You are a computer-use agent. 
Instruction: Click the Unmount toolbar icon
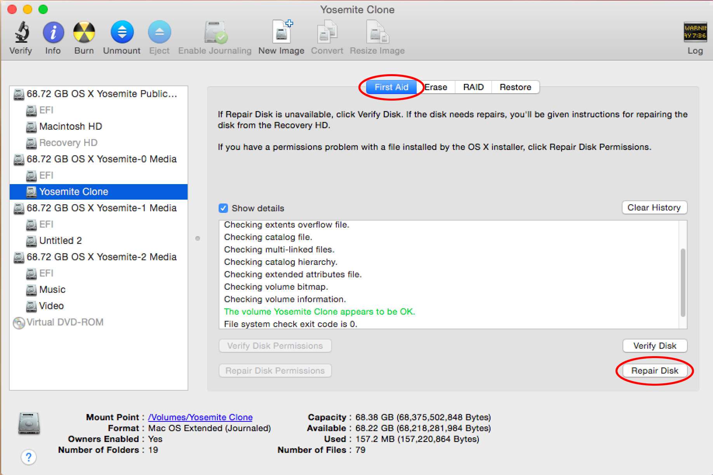[122, 32]
